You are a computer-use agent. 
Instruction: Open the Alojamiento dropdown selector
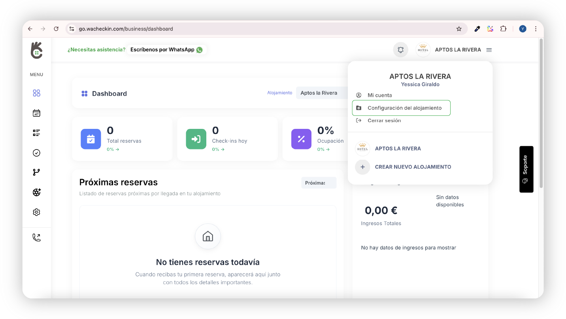[x=321, y=93]
